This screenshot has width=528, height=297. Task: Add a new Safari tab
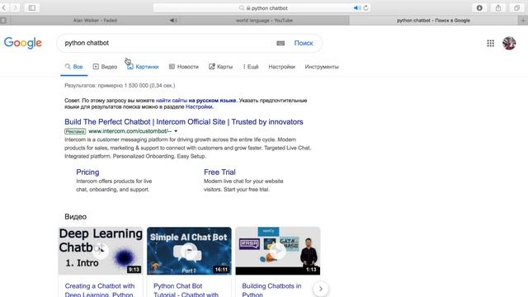[x=523, y=21]
